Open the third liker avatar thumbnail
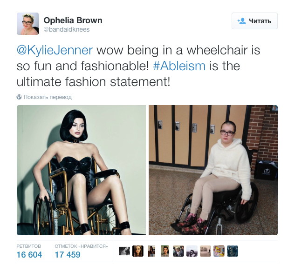This screenshot has height=265, width=295. (x=151, y=251)
